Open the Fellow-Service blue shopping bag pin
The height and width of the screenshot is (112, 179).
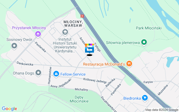(56, 74)
